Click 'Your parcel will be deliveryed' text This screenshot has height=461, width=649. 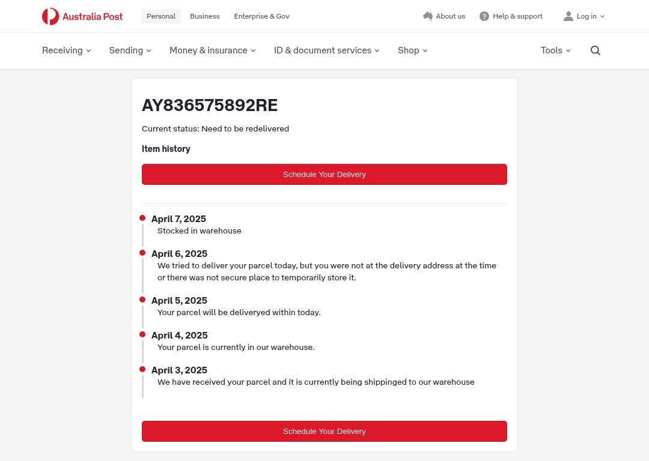(239, 313)
